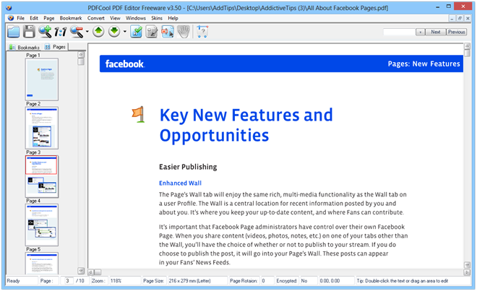
Task: Switch to the Pages tab
Action: pos(55,47)
